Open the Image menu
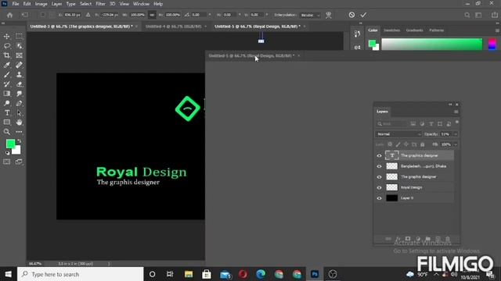This screenshot has height=281, width=501. coord(41,4)
